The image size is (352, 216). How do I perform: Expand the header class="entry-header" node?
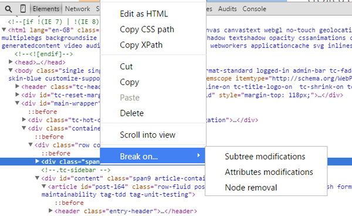tap(50, 211)
